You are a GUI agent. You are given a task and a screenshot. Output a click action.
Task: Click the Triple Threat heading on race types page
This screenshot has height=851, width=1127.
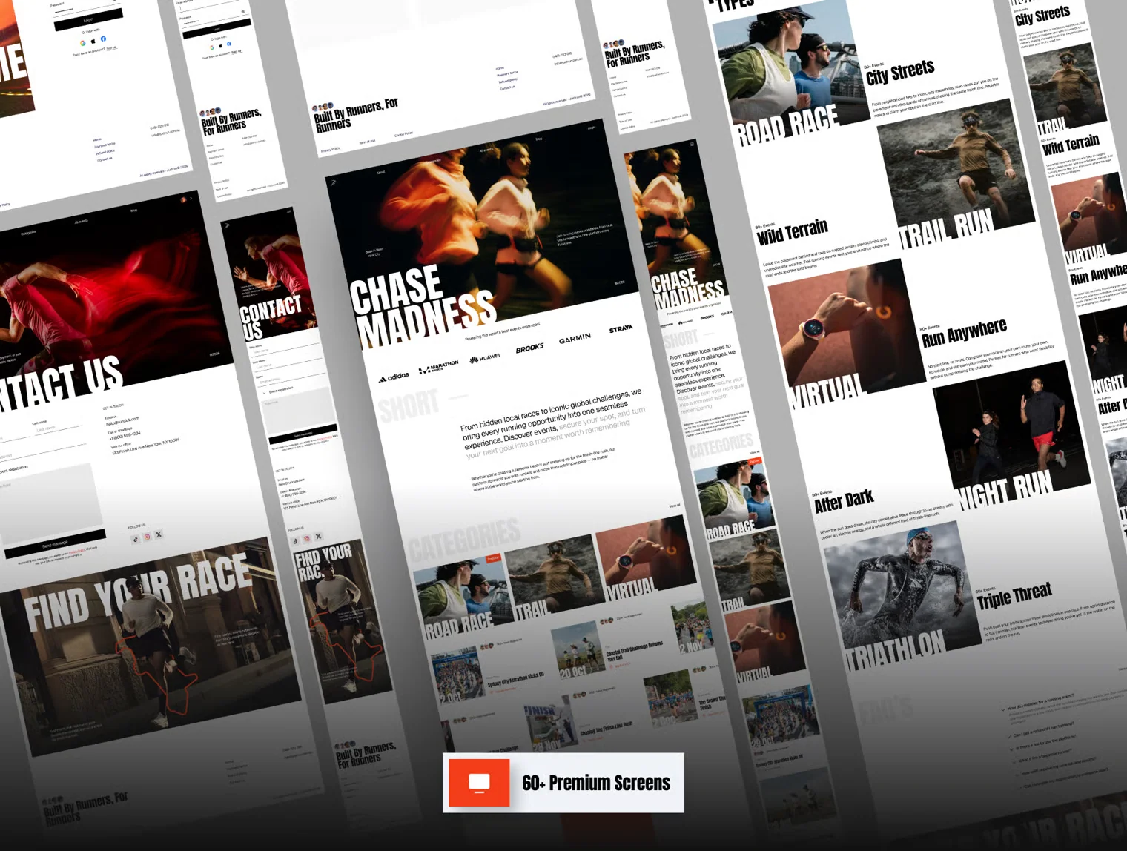[x=1014, y=595]
